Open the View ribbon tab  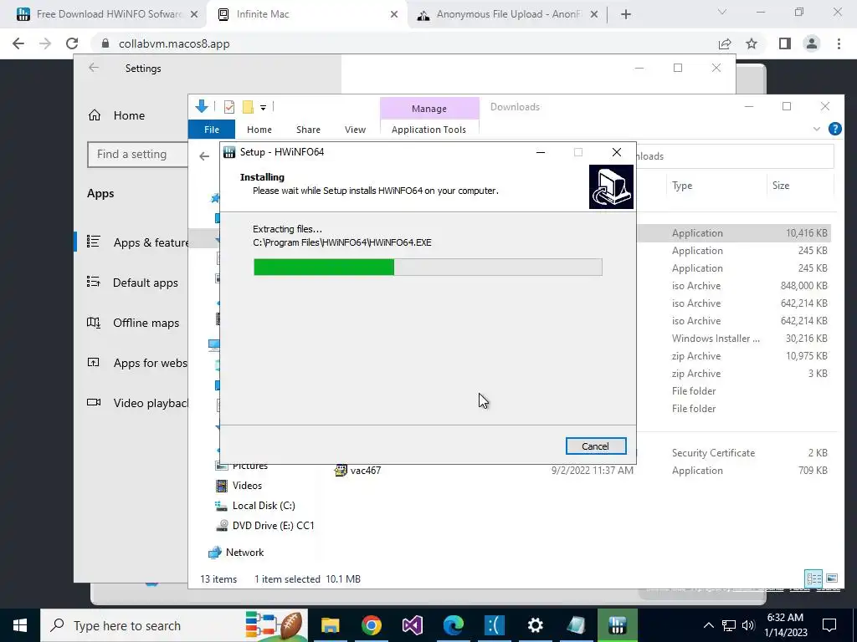coord(355,130)
